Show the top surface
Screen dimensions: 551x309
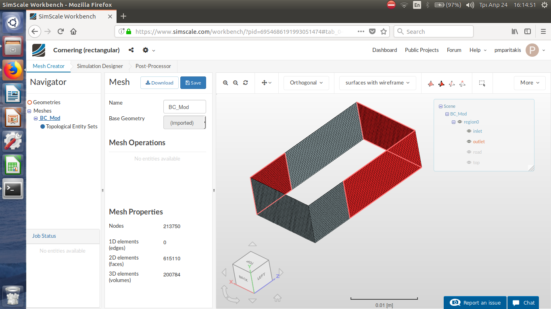pos(469,163)
